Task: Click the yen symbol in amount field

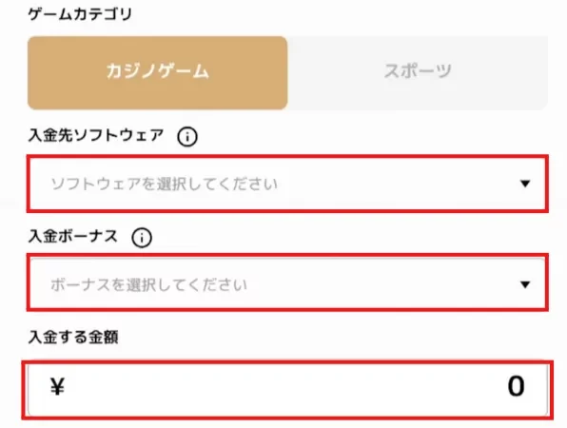Action: coord(57,386)
